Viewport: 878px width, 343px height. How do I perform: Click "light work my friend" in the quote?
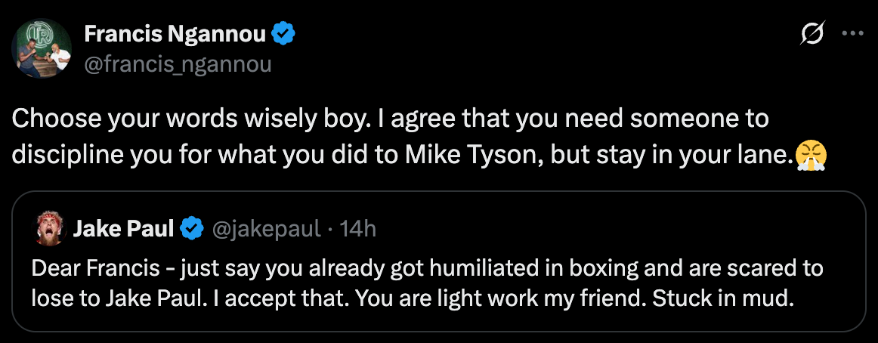coord(572,297)
